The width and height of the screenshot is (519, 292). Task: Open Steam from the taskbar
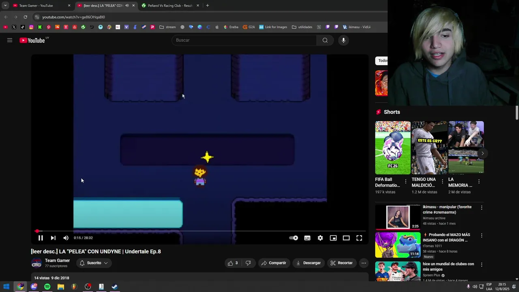tap(115, 287)
